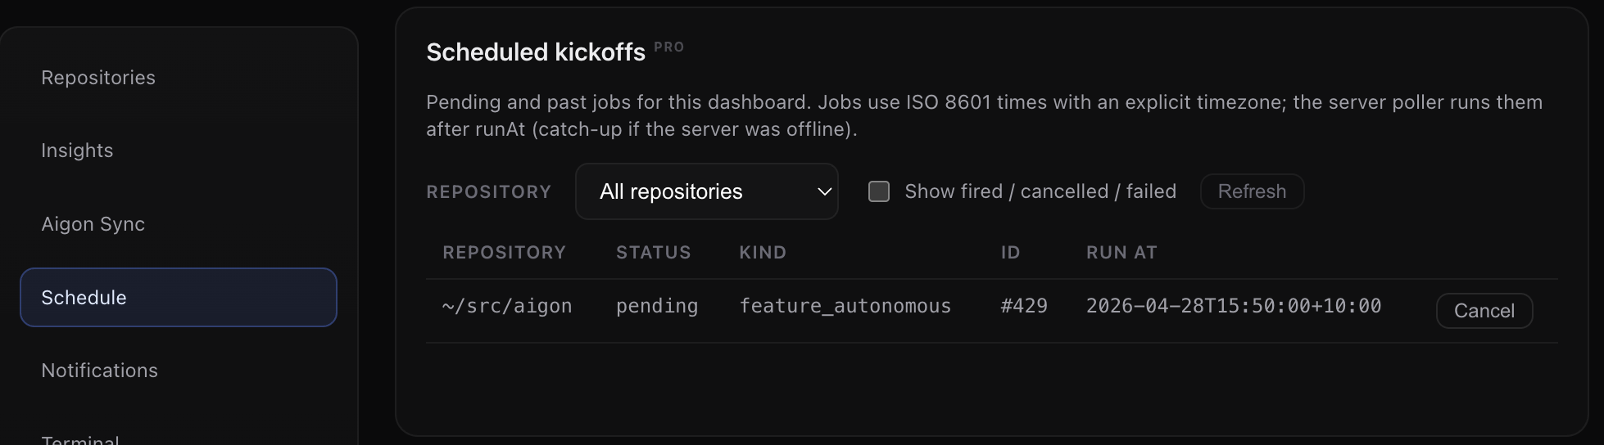Cancel the pending job #429
This screenshot has width=1604, height=445.
pos(1484,311)
